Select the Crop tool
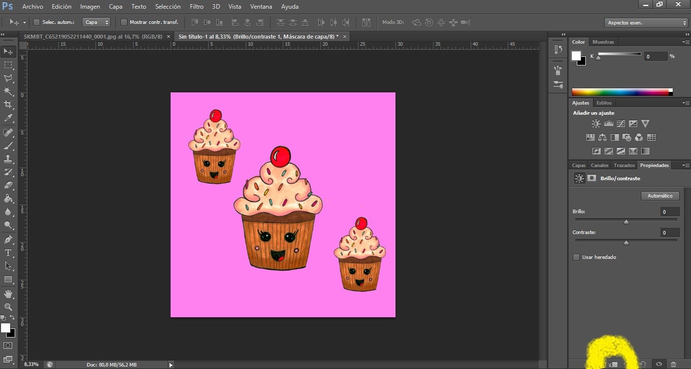 [8, 105]
